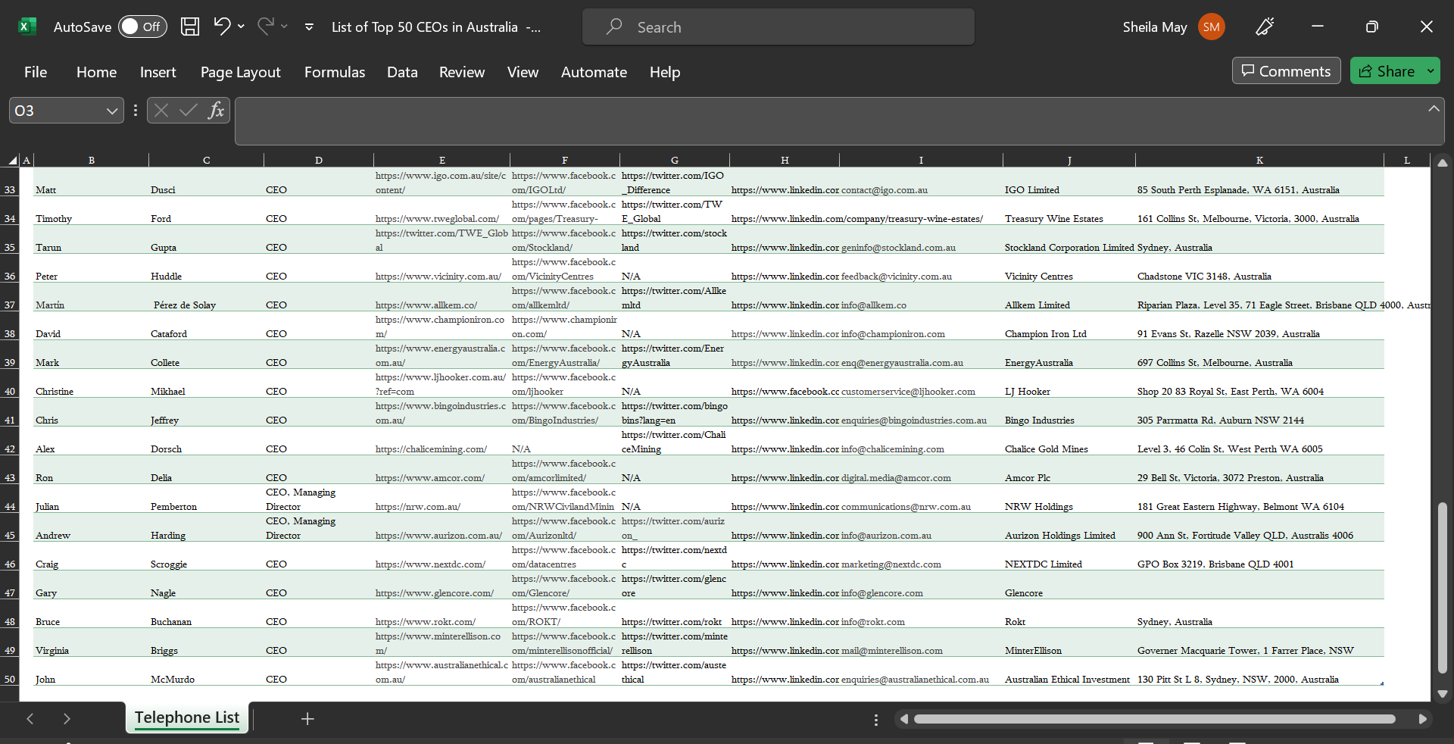Click the sheet tab bar options dots
This screenshot has width=1454, height=744.
click(876, 720)
